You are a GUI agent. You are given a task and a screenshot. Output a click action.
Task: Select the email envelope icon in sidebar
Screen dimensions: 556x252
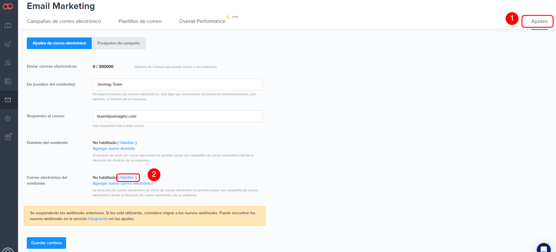pos(8,100)
